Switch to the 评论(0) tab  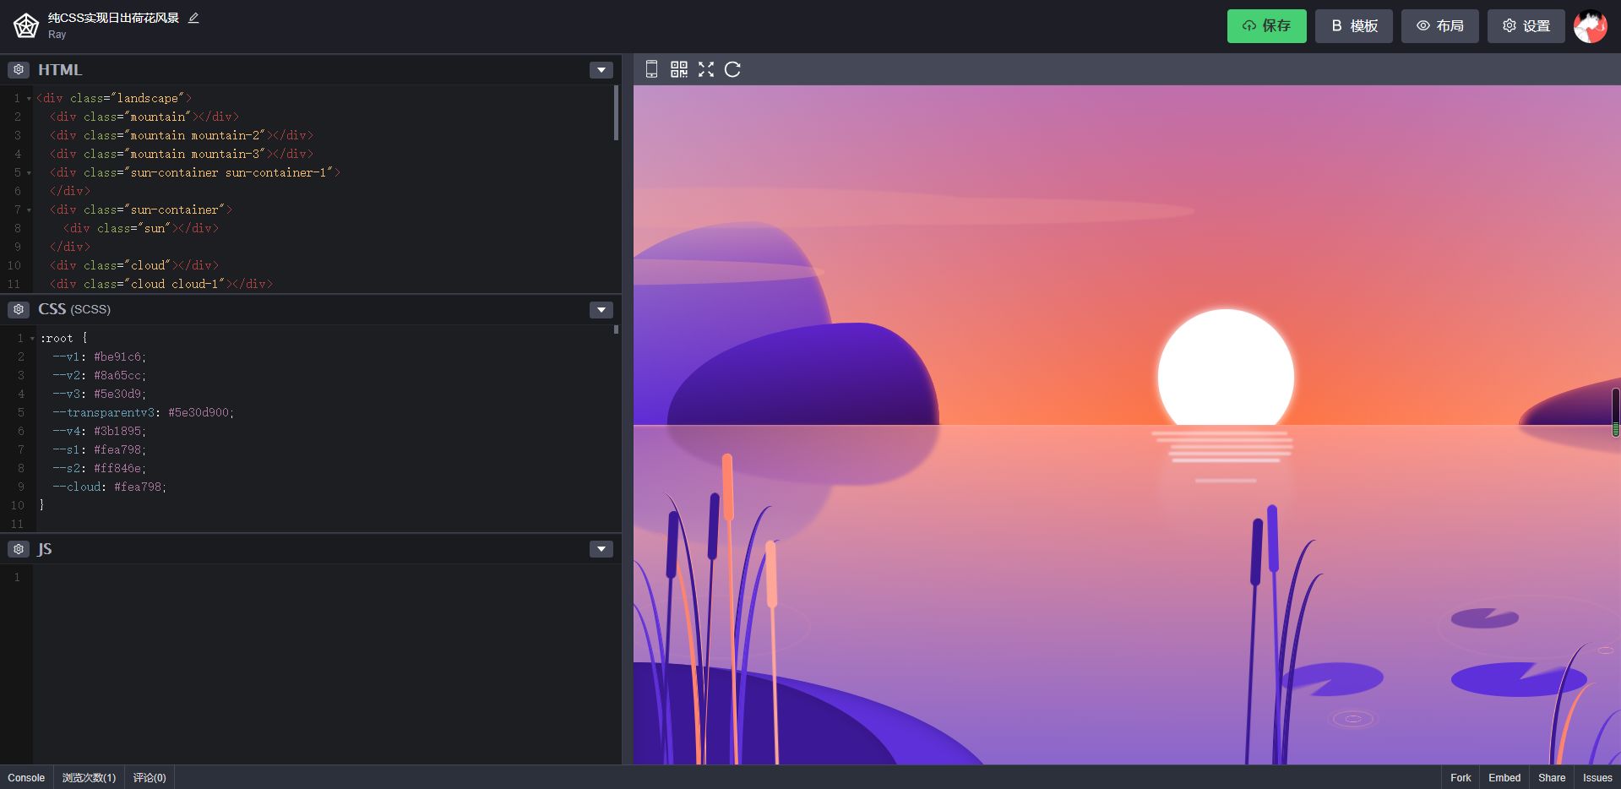pos(149,777)
